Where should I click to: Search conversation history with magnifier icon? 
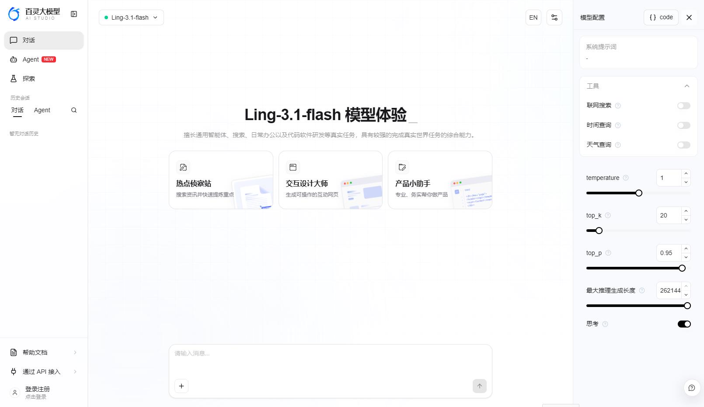pos(74,110)
